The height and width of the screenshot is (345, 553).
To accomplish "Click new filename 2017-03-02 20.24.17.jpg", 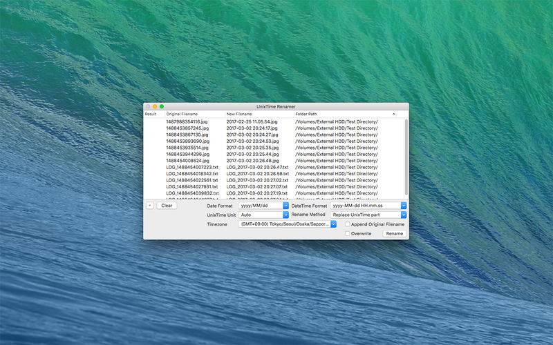I will tap(252, 128).
